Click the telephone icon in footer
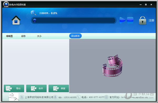 pyautogui.click(x=78, y=97)
